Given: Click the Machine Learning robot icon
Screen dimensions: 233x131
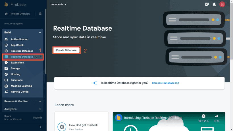Looking at the screenshot, I should click(6, 86).
